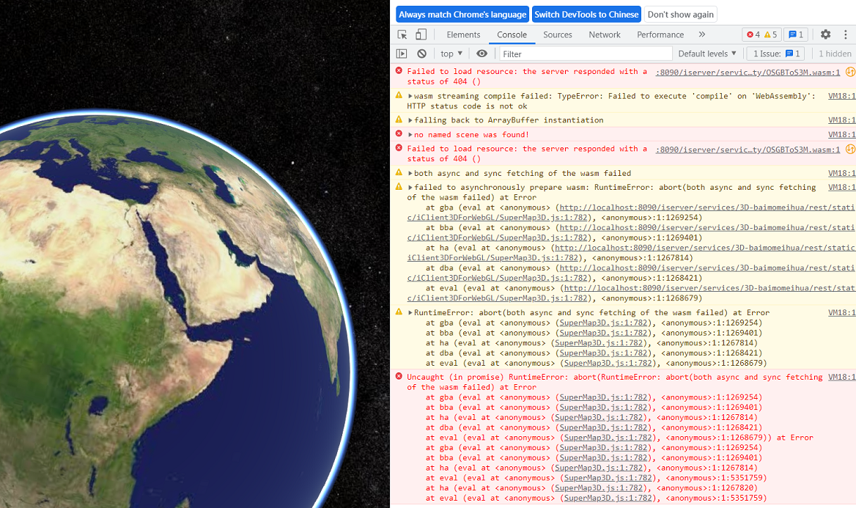This screenshot has width=856, height=508.
Task: Open the Default levels dropdown
Action: [x=707, y=54]
